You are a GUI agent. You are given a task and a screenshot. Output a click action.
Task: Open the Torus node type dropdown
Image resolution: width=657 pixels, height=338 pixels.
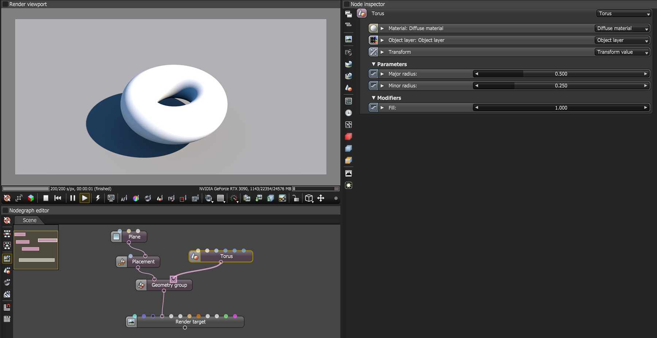point(624,13)
